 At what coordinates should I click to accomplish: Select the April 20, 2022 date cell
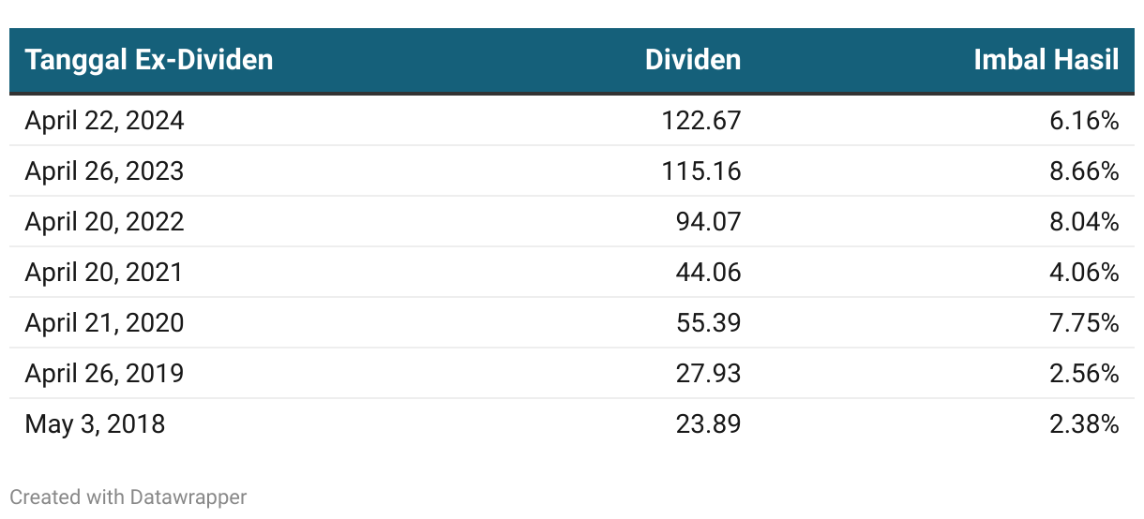(x=105, y=222)
